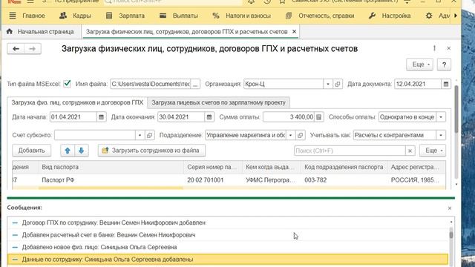This screenshot has height=267, width=475.
Task: Open calendar for Дата документа
Action: [x=446, y=84]
